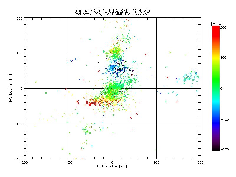This screenshot has height=177, width=236.
Task: Click the colorbar tick label '-100'
Action: pos(224,120)
